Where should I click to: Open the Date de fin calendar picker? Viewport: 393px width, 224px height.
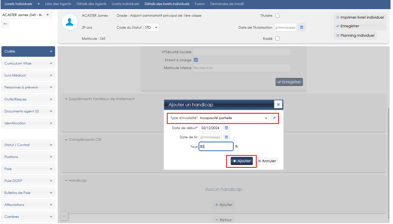pyautogui.click(x=226, y=137)
